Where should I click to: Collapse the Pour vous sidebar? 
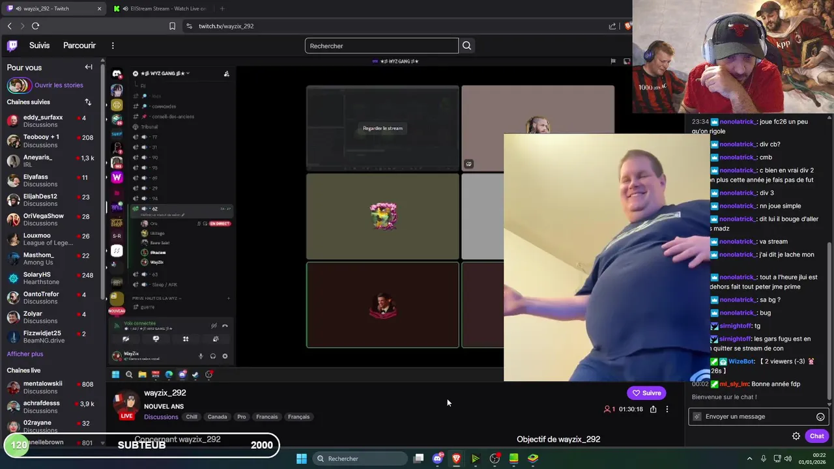[89, 67]
